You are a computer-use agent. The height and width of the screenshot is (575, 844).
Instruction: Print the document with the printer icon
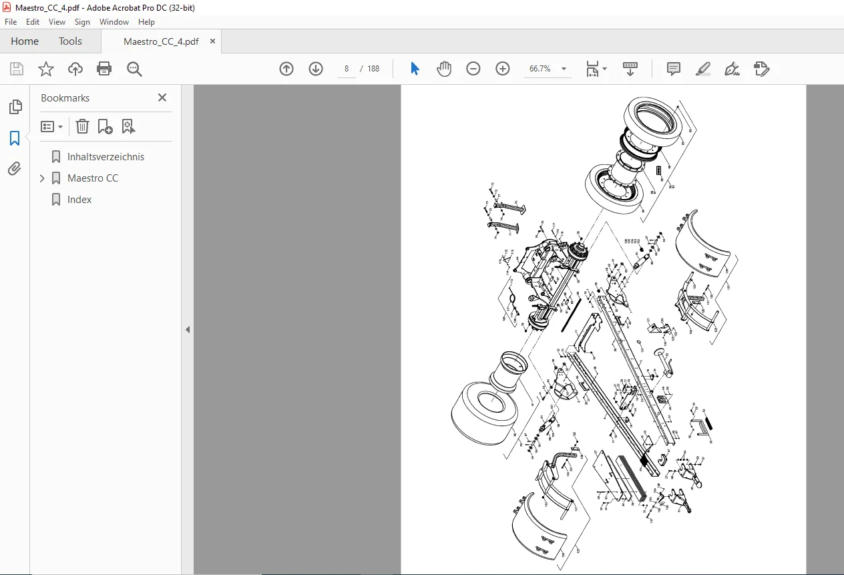click(104, 69)
